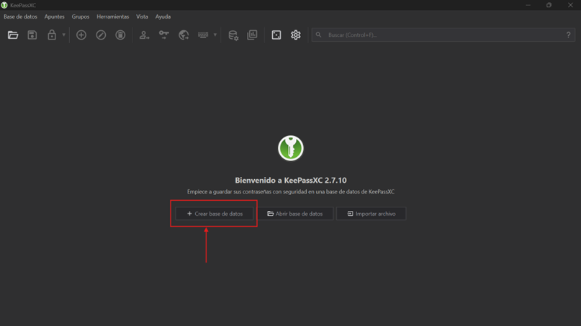Click the edit entry toolbar icon
This screenshot has width=581, height=326.
[101, 35]
